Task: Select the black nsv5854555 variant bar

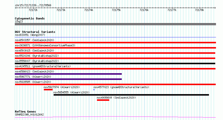Action: pos(131,95)
